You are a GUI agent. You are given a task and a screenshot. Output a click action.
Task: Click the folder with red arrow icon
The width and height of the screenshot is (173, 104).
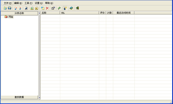point(37,8)
